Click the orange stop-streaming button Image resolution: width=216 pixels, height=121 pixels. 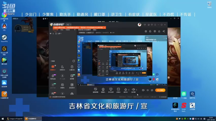[x=160, y=90]
